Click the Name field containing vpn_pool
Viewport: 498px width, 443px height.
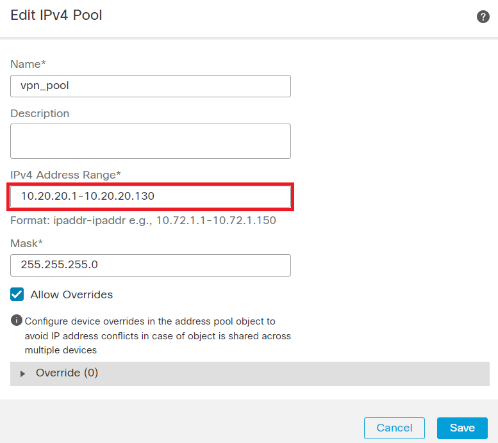point(151,86)
